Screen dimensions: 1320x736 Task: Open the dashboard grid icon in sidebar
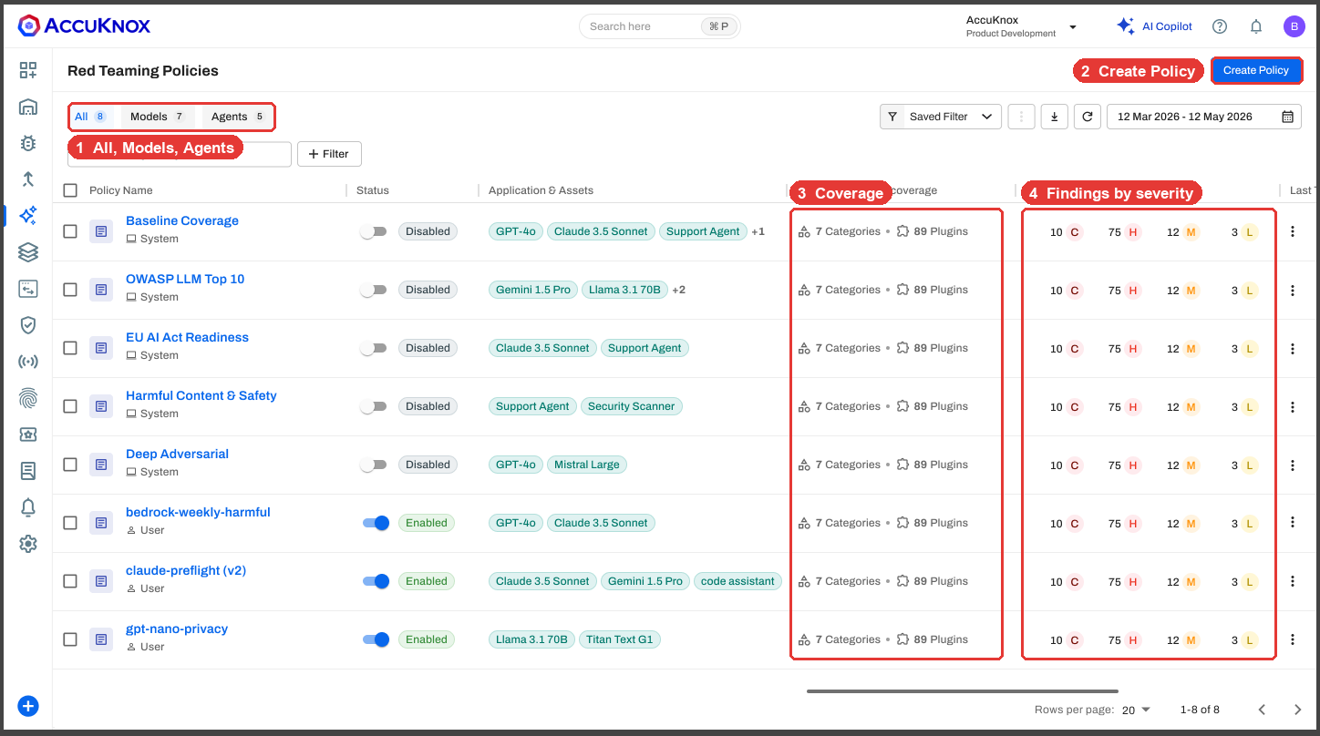coord(28,70)
